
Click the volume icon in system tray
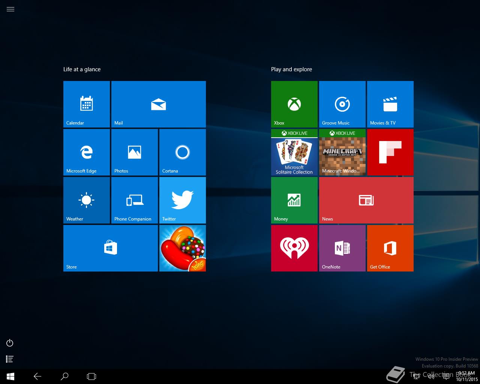[431, 376]
